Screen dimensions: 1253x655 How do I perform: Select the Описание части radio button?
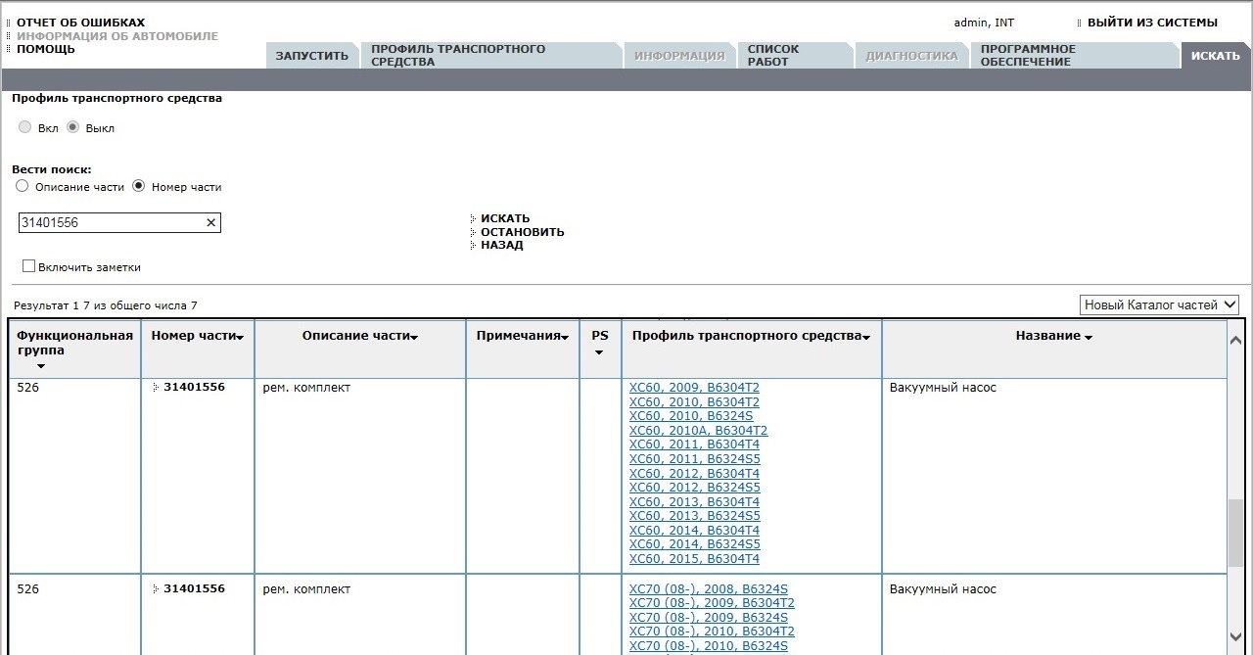(x=22, y=186)
